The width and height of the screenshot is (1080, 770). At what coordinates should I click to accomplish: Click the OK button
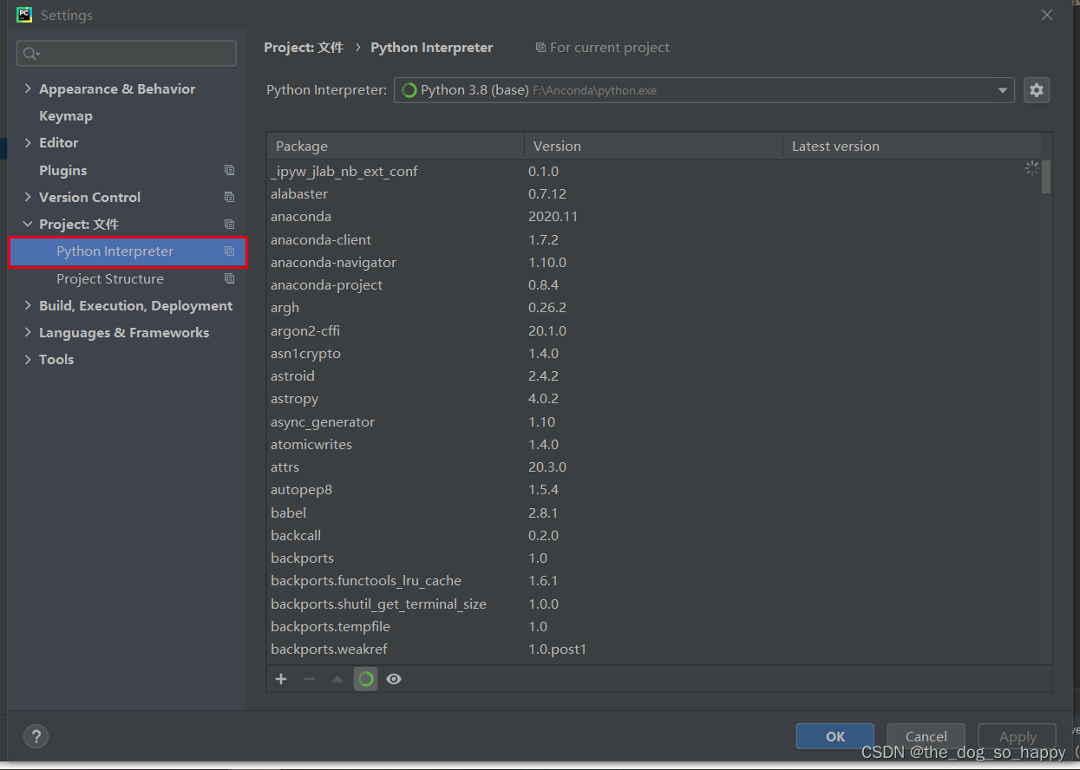(x=835, y=736)
